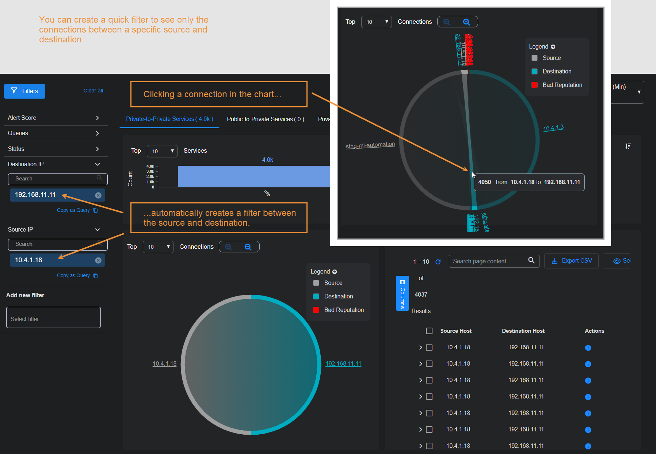The width and height of the screenshot is (656, 454).
Task: Click the zoom-out magnifier in the Connections chart
Action: [x=248, y=247]
